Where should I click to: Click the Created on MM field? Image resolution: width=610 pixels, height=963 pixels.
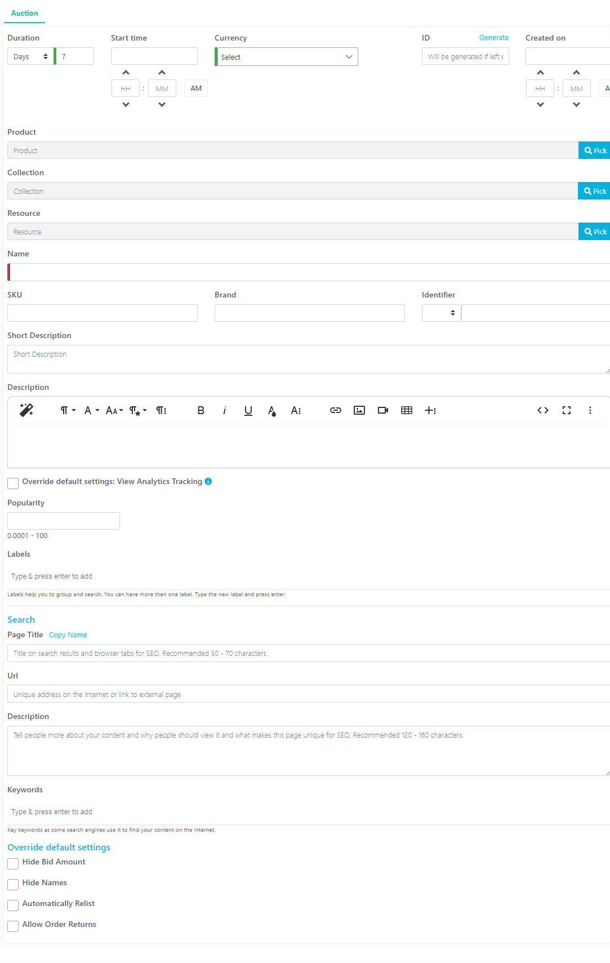pos(577,88)
